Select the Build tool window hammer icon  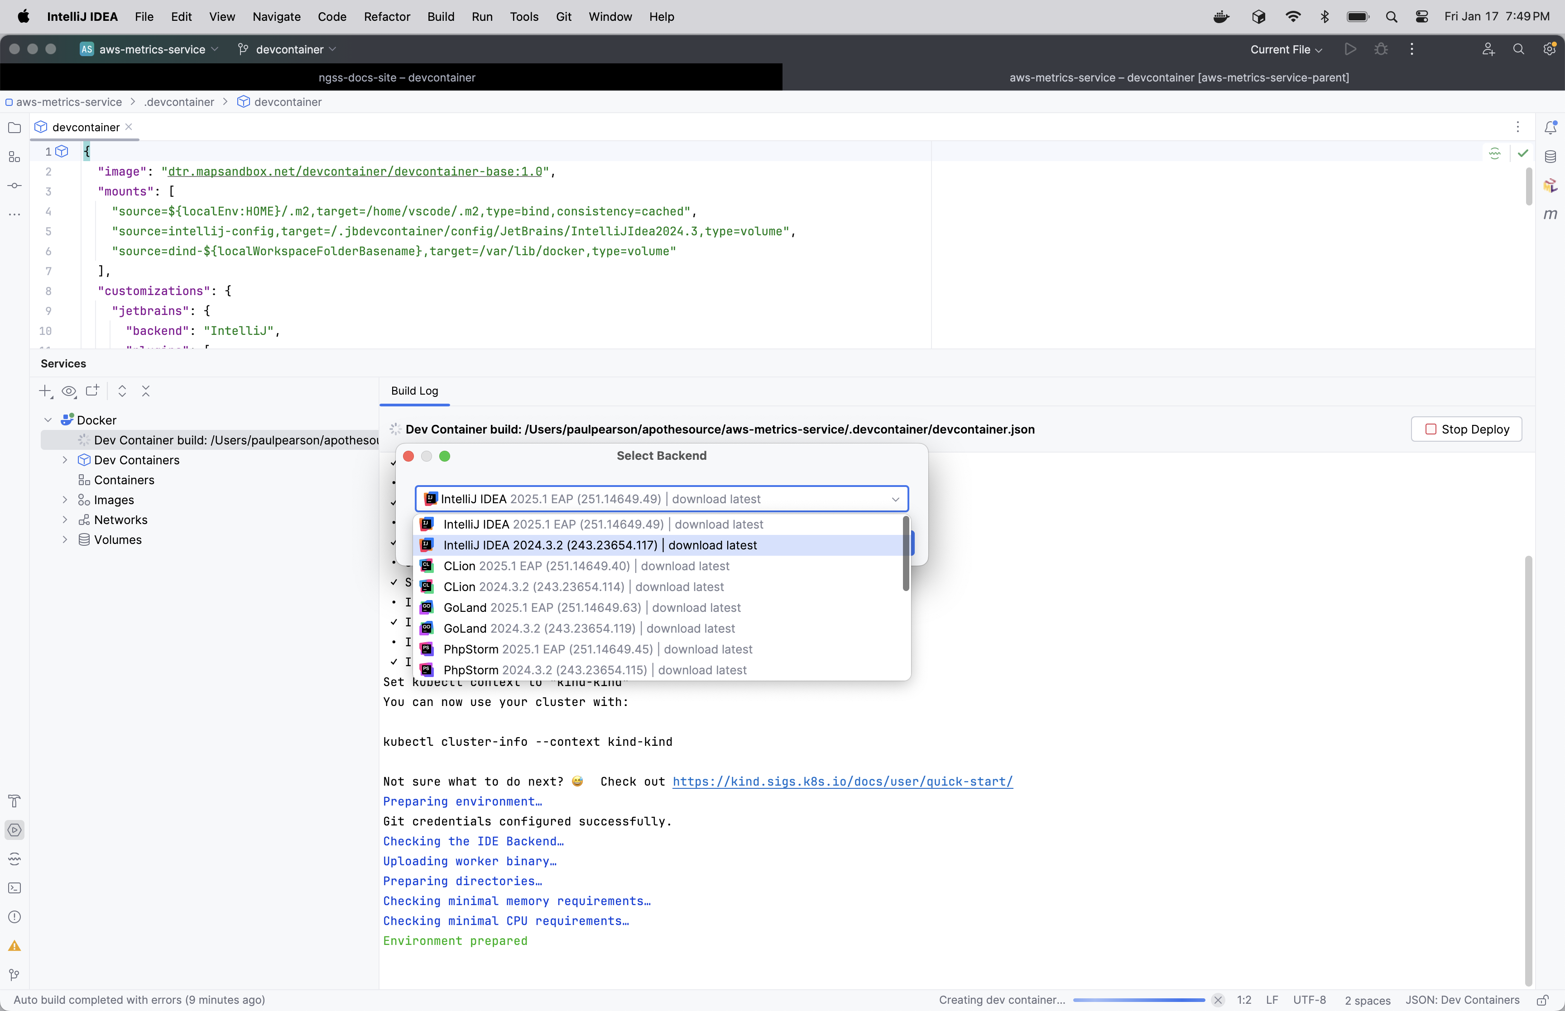pyautogui.click(x=14, y=800)
